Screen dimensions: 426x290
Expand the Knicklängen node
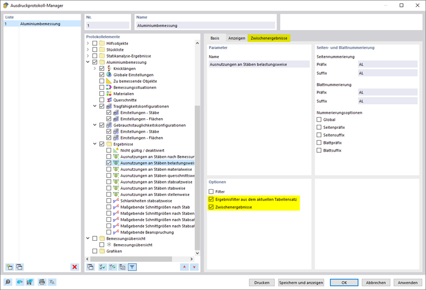(95, 68)
